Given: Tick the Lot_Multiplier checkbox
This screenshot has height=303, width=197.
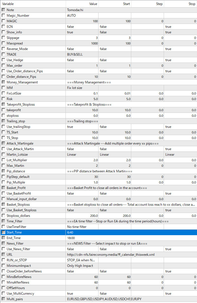Looking at the screenshot, I should (x=4, y=160).
